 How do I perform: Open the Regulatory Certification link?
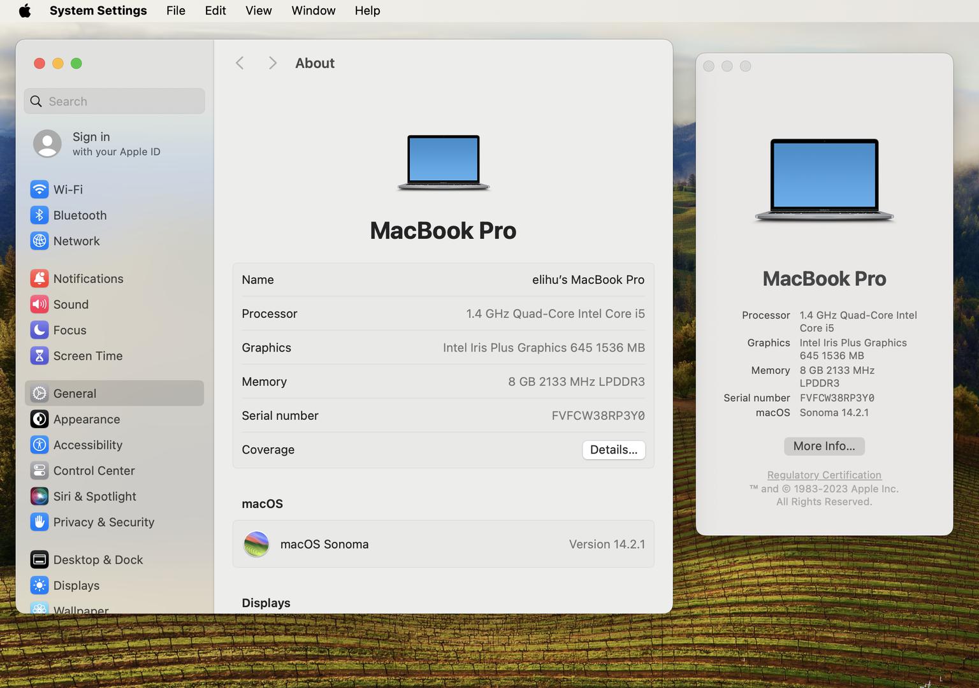824,475
